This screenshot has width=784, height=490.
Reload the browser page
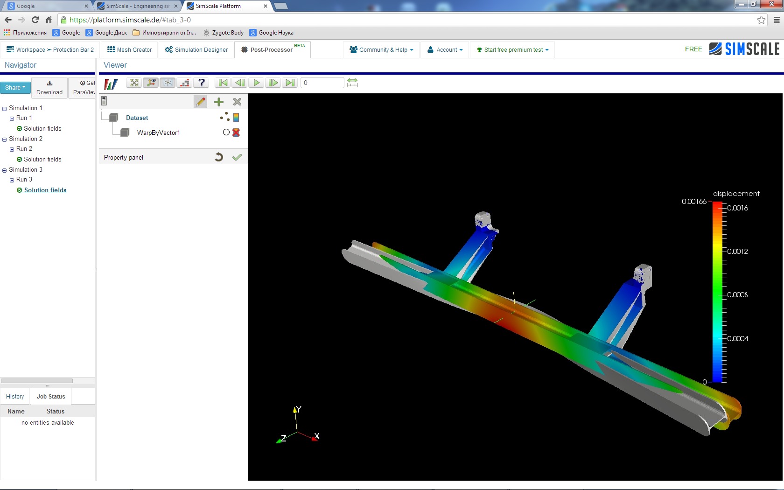(35, 20)
